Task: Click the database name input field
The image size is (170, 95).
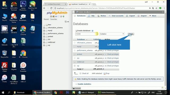Action: click(87, 34)
